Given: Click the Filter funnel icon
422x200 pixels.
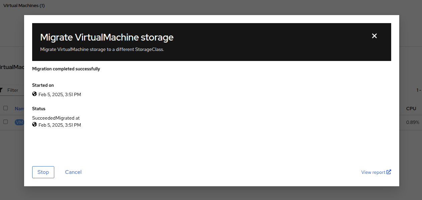Looking at the screenshot, I should point(1,90).
